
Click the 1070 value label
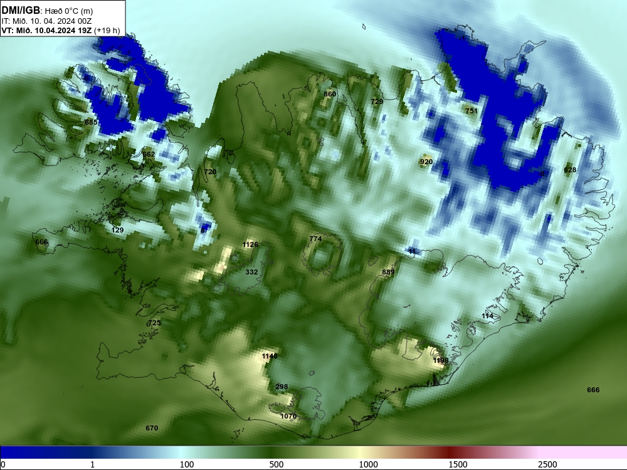(x=288, y=416)
